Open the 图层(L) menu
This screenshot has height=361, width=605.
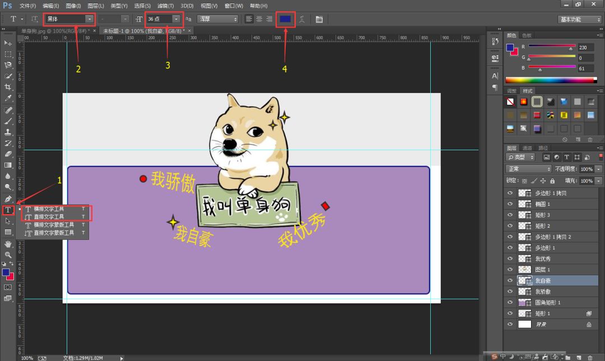(96, 6)
